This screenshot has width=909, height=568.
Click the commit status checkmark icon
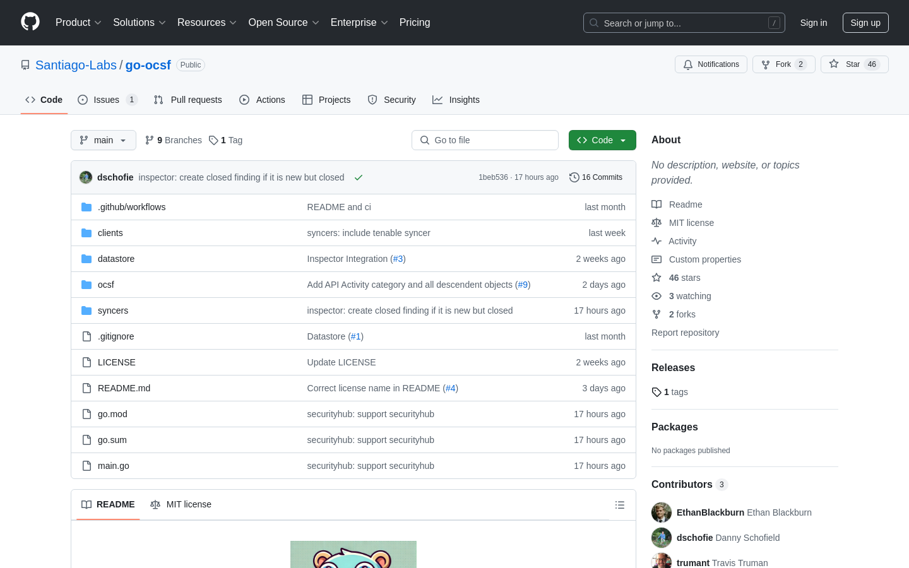(x=359, y=177)
